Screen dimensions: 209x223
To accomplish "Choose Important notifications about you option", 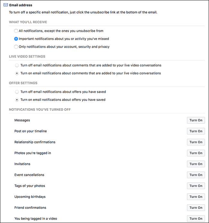I will pos(16,39).
